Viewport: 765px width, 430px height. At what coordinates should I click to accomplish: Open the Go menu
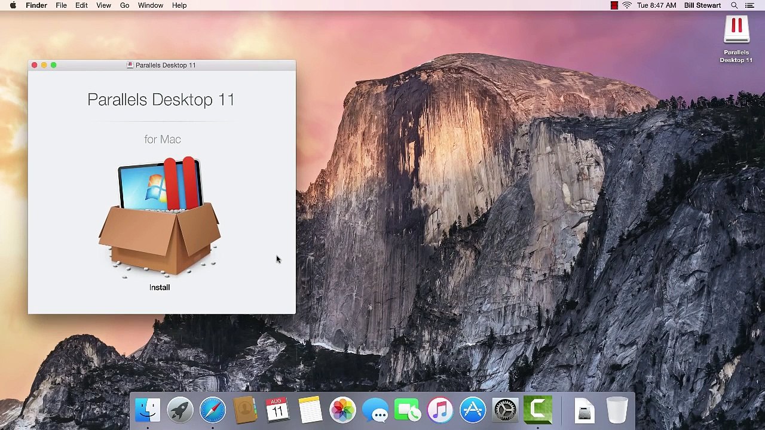124,5
